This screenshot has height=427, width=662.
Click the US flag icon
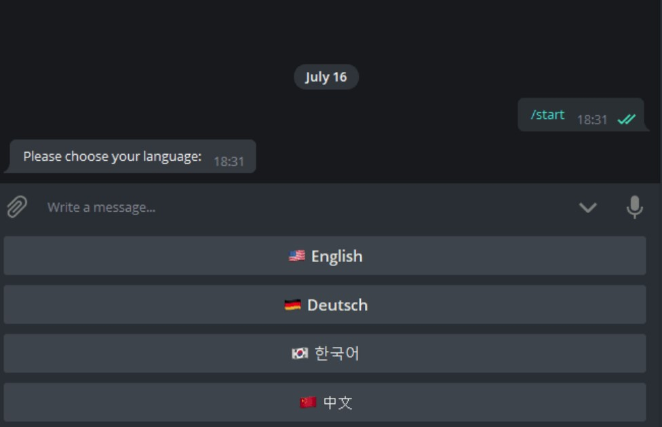tap(296, 256)
